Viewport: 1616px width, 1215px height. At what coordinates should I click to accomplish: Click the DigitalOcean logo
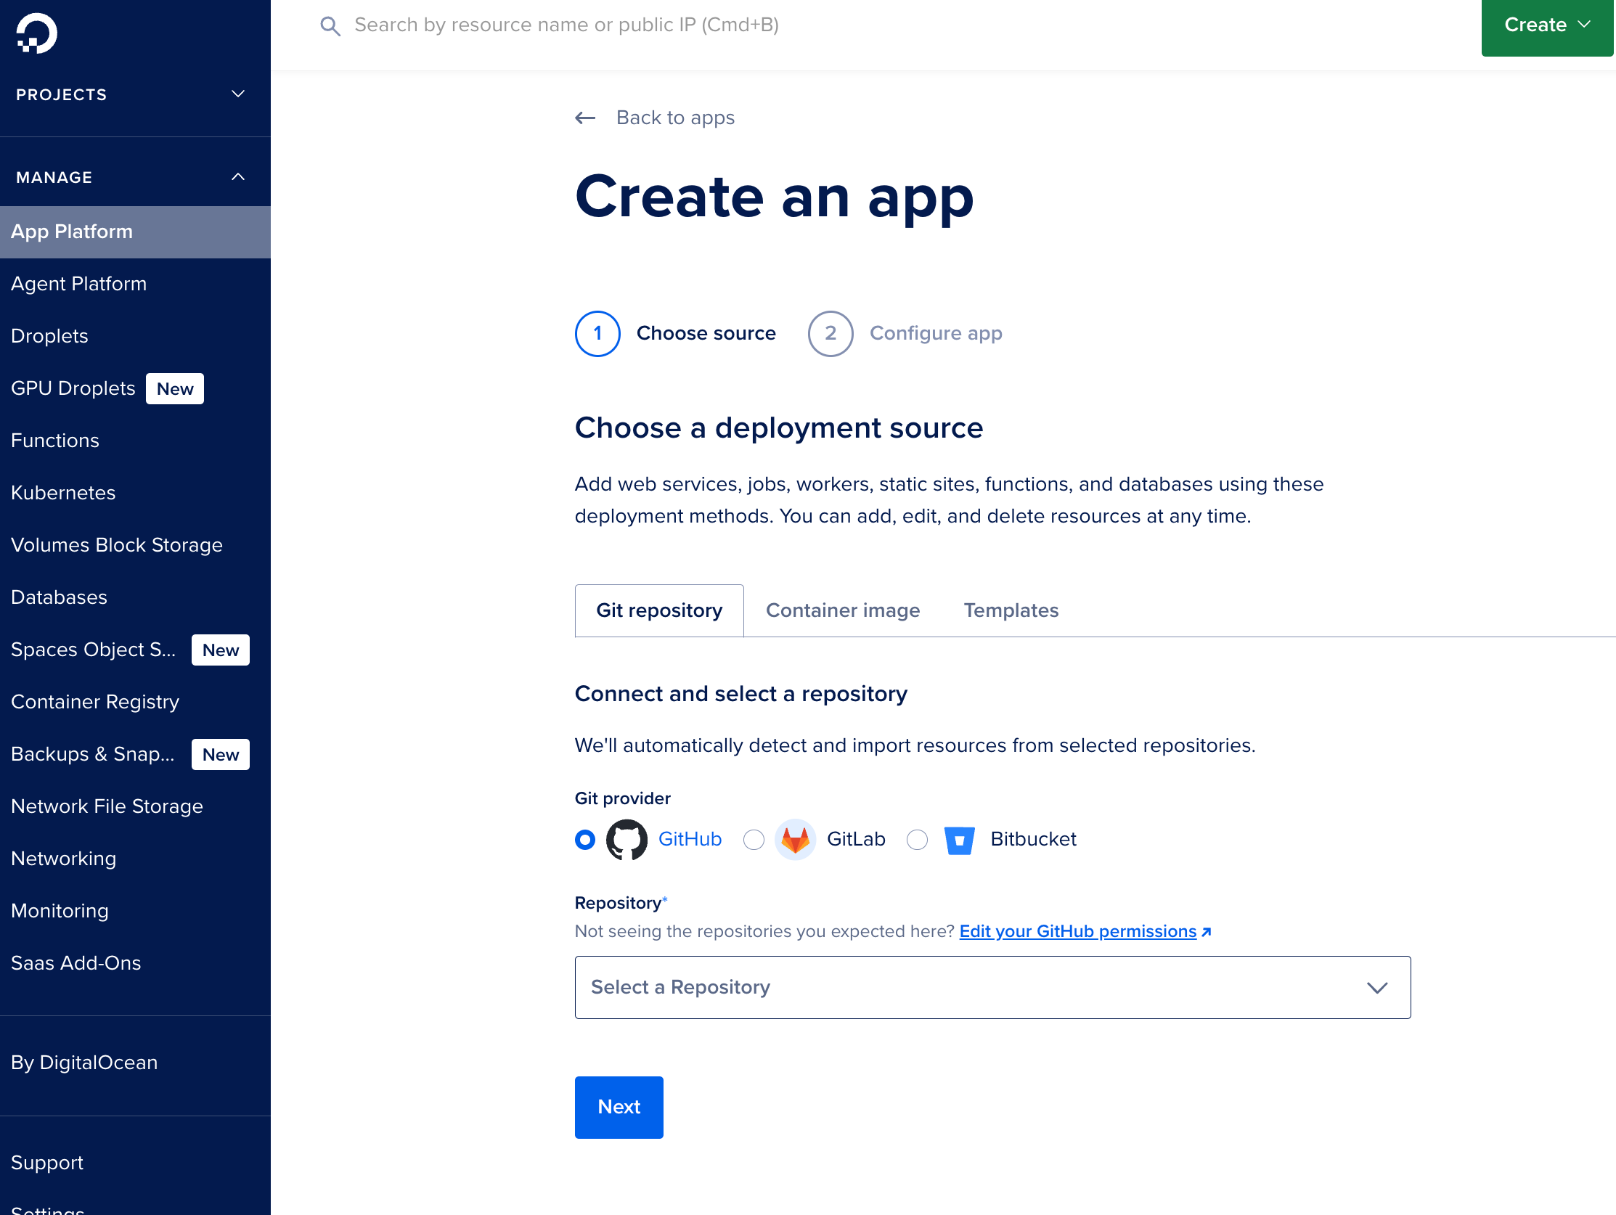[35, 32]
